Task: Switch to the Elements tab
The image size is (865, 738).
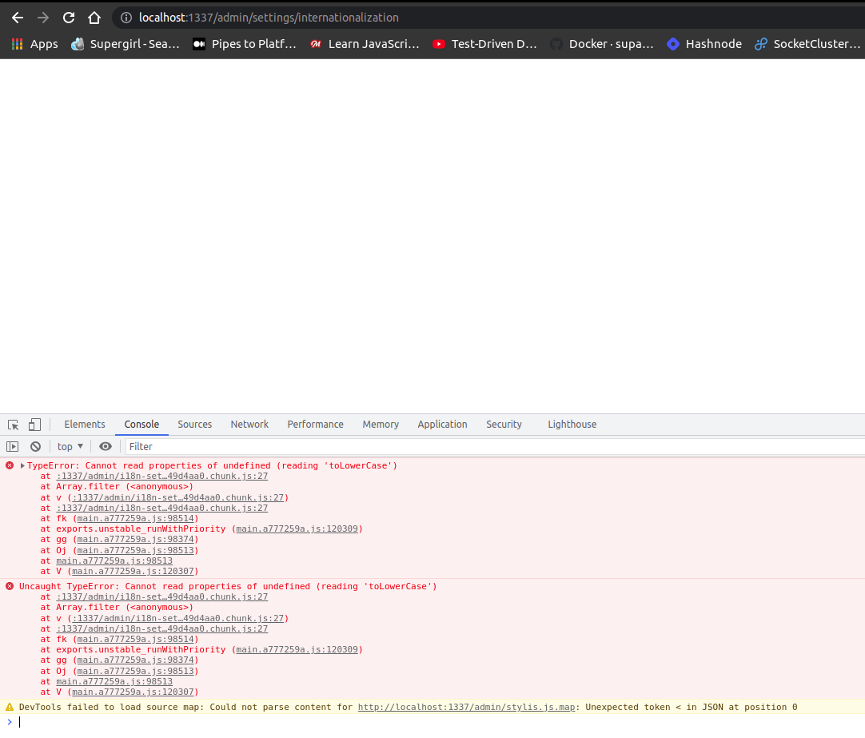Action: tap(84, 424)
